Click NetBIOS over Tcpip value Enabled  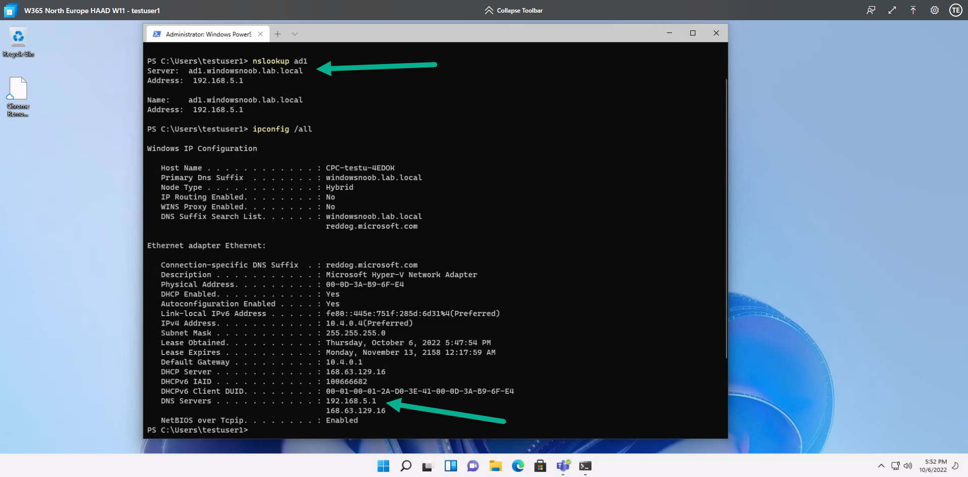pos(342,420)
